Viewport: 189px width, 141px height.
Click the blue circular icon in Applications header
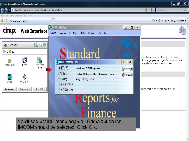pyautogui.click(x=44, y=45)
